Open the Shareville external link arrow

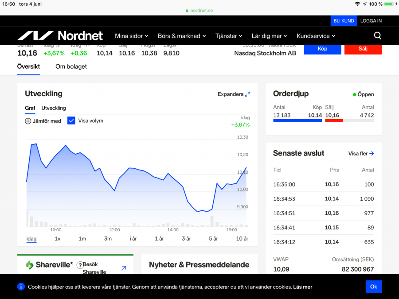coord(123,268)
